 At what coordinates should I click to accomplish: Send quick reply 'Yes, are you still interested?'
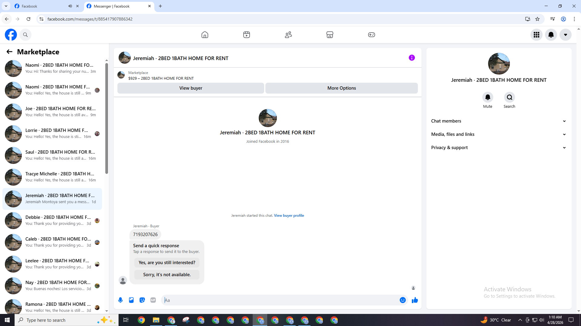[x=167, y=263]
